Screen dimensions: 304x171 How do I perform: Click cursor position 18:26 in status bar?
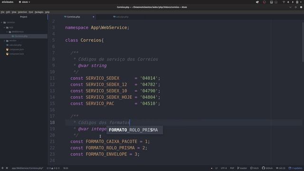66,168
